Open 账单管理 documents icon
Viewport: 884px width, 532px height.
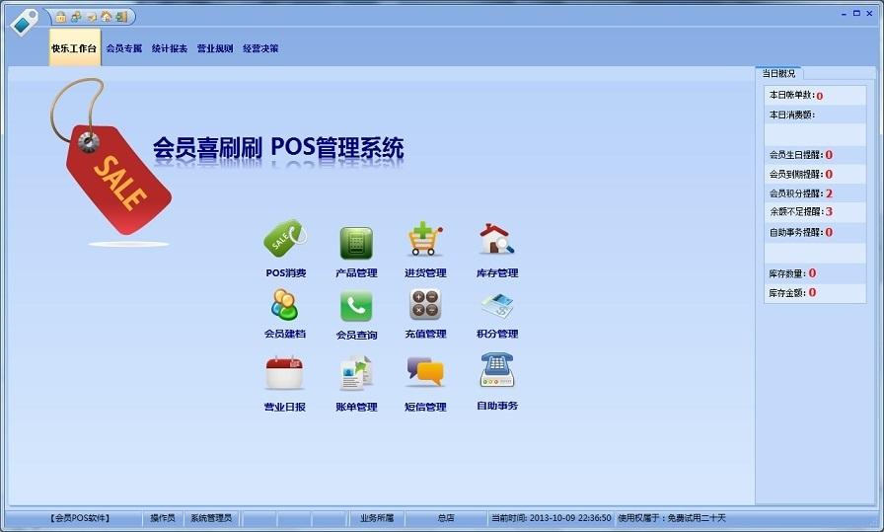click(x=356, y=373)
